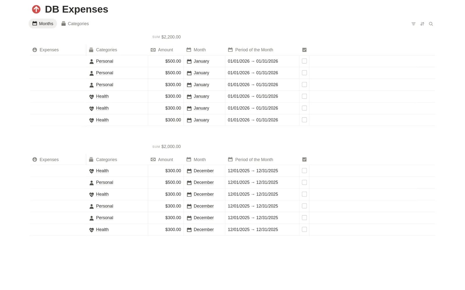Click the checkbox column header icon in the December table
The image size is (465, 290).
point(304,159)
